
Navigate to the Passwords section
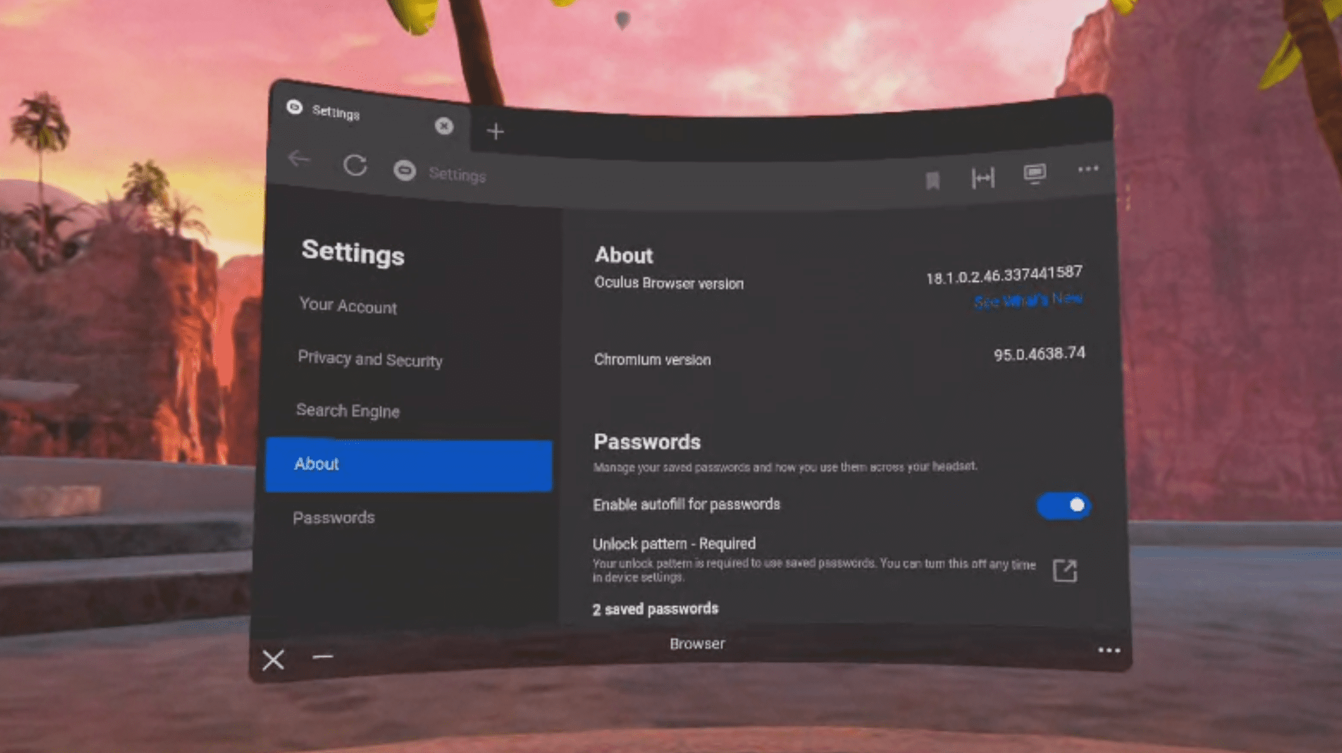coord(333,516)
